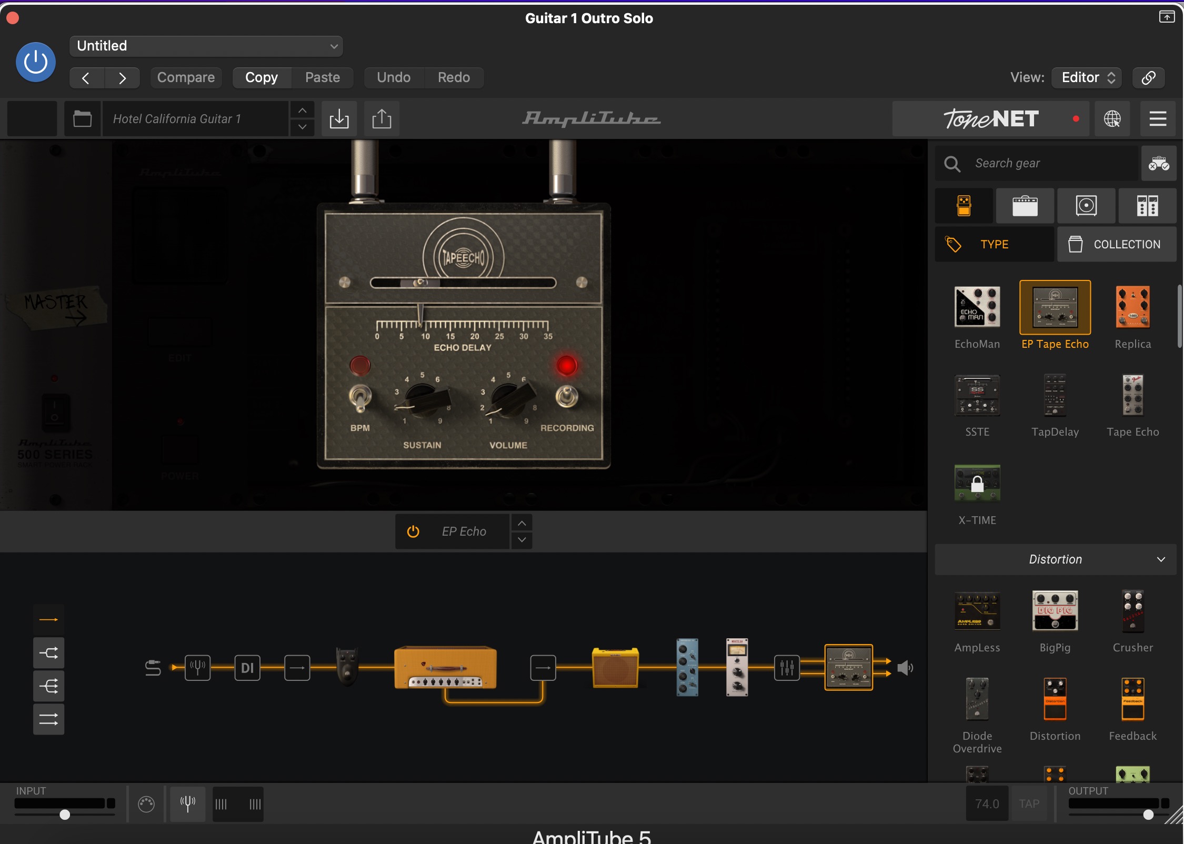Click the export share preset icon
Image resolution: width=1184 pixels, height=844 pixels.
(x=382, y=119)
